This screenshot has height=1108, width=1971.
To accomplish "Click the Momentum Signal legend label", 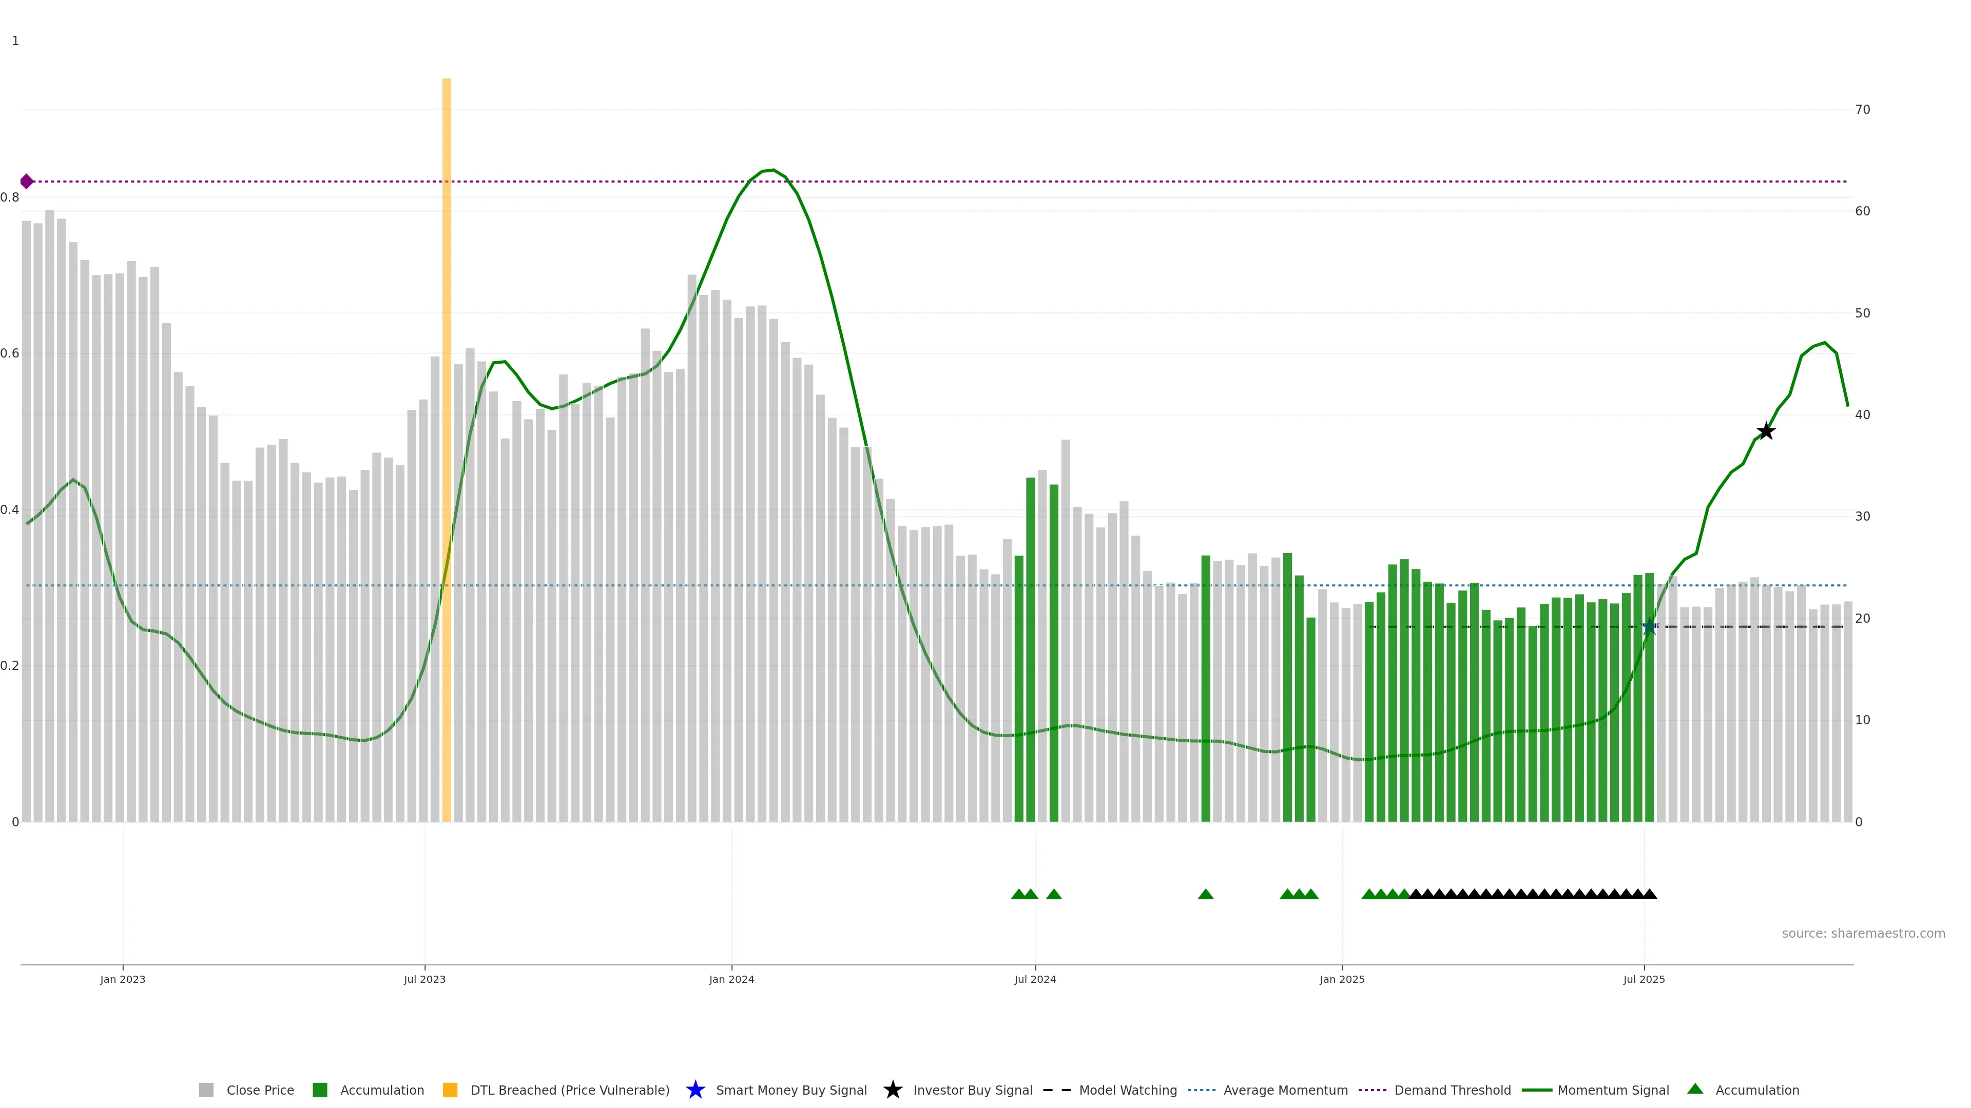I will pyautogui.click(x=1613, y=1090).
